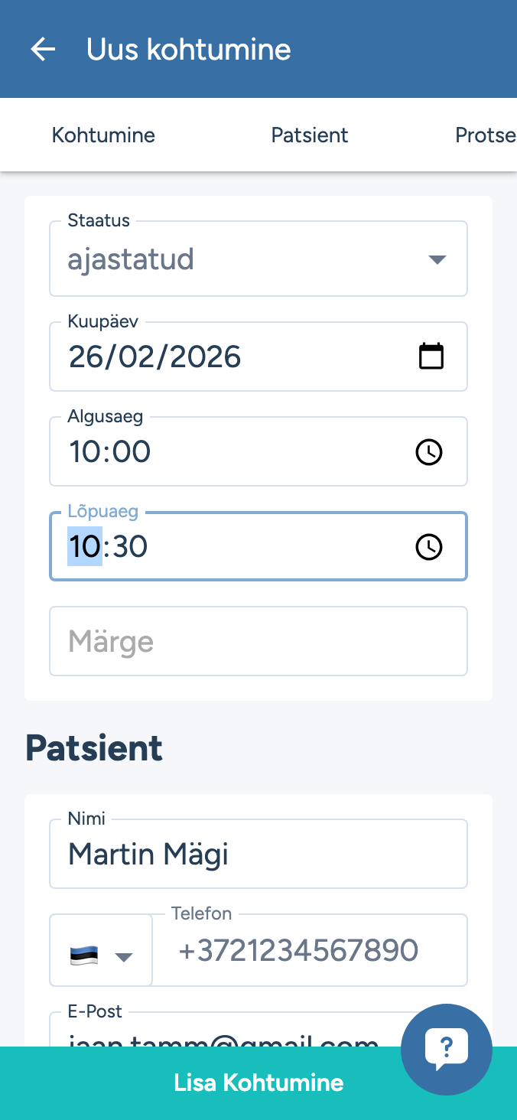Open the calendar picker for Kuupäev

click(x=431, y=357)
